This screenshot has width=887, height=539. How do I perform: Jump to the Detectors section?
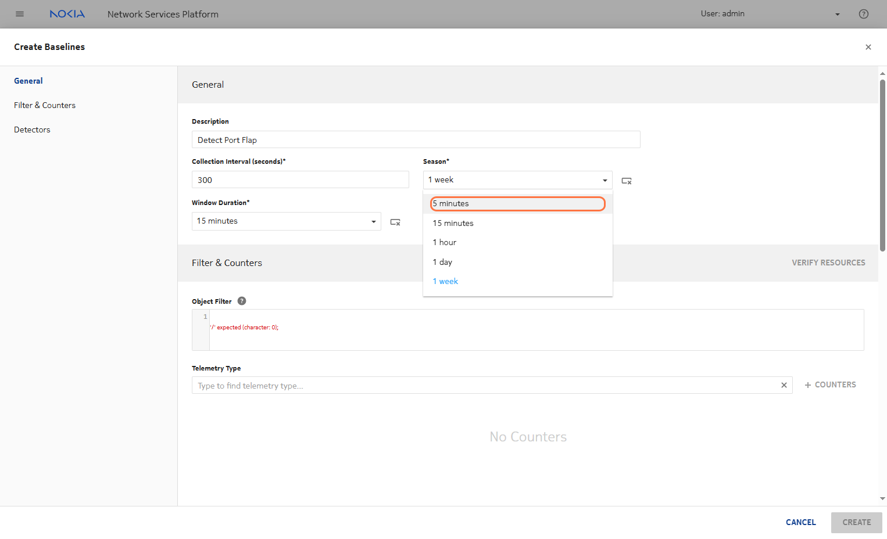(32, 130)
